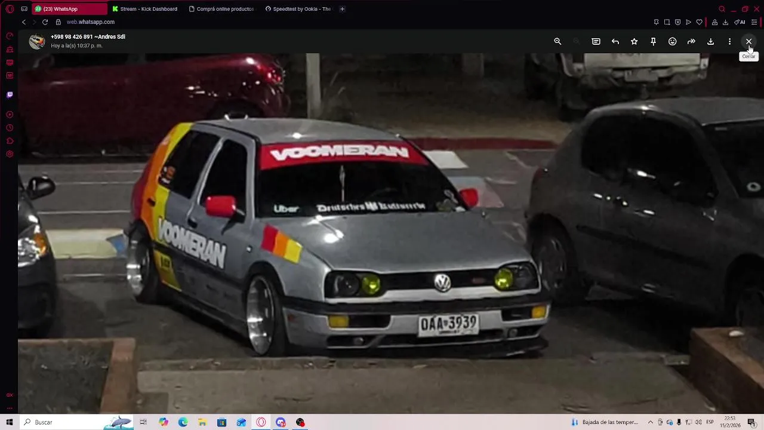The image size is (764, 430).
Task: Switch to the WhatsApp tab
Action: (69, 9)
